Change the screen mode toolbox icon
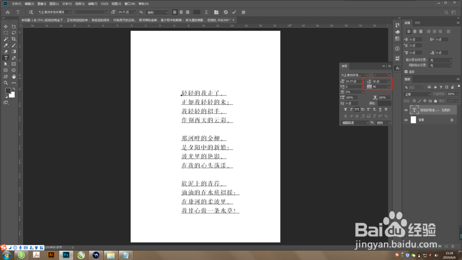Screen dimensions: 462x260 tap(6, 103)
